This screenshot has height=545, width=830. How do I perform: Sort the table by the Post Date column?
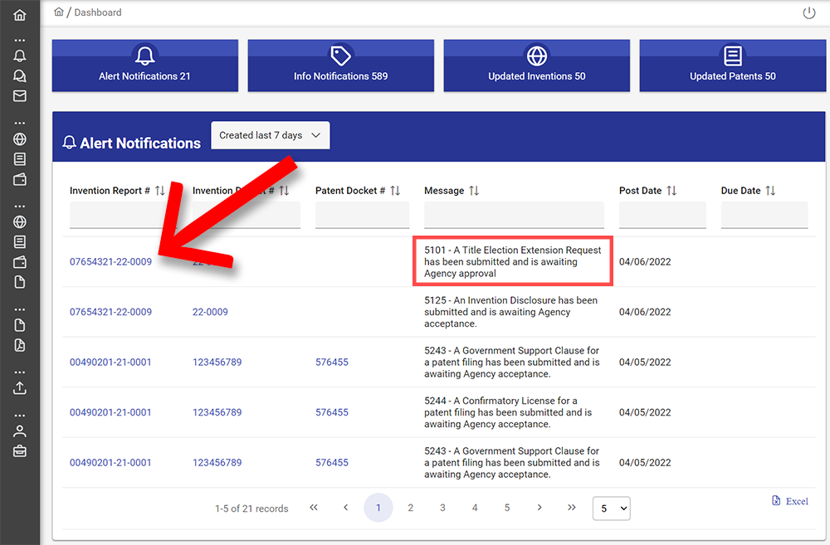pos(671,191)
